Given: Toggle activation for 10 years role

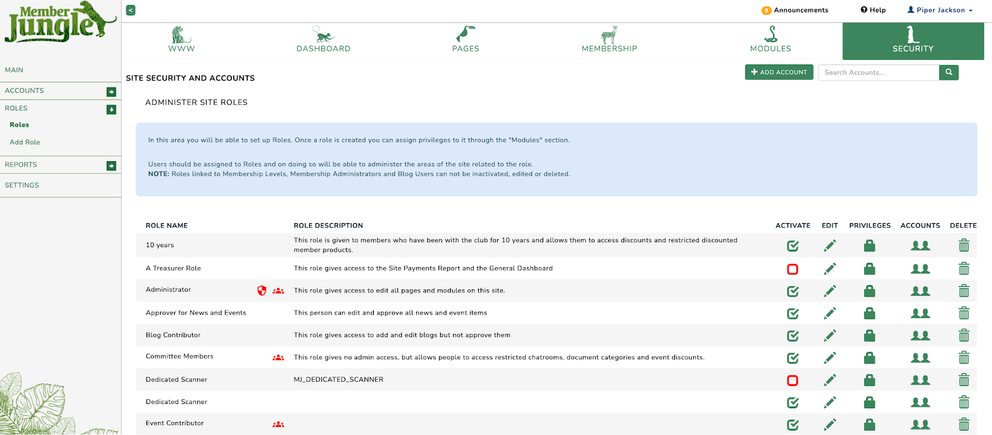Looking at the screenshot, I should pos(792,246).
